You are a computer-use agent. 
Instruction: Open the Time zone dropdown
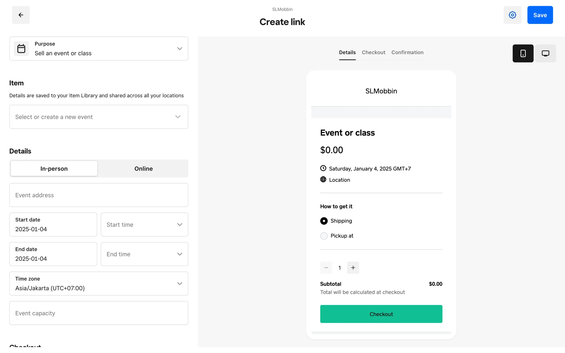(x=99, y=284)
